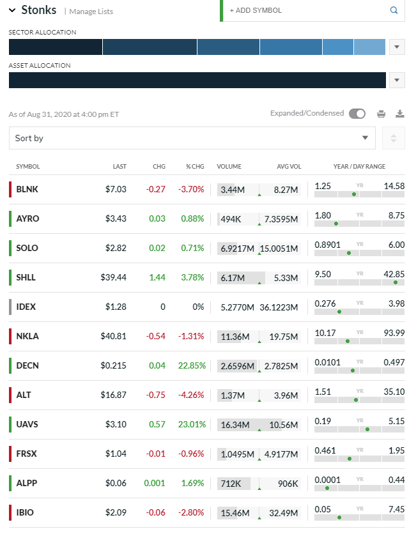Click the sort order arrows button

394,138
